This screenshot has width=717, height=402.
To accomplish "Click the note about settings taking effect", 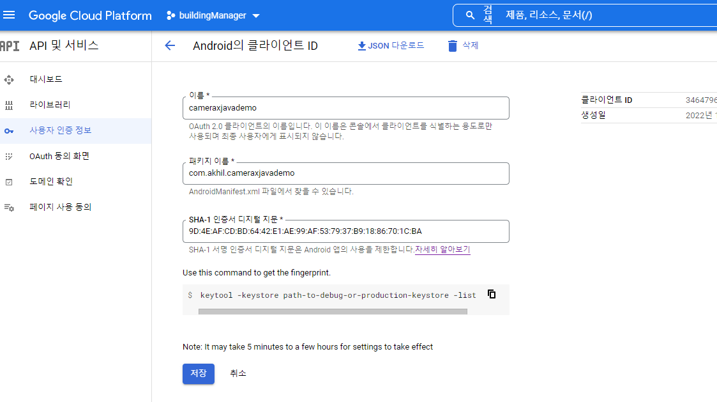I will [x=308, y=346].
